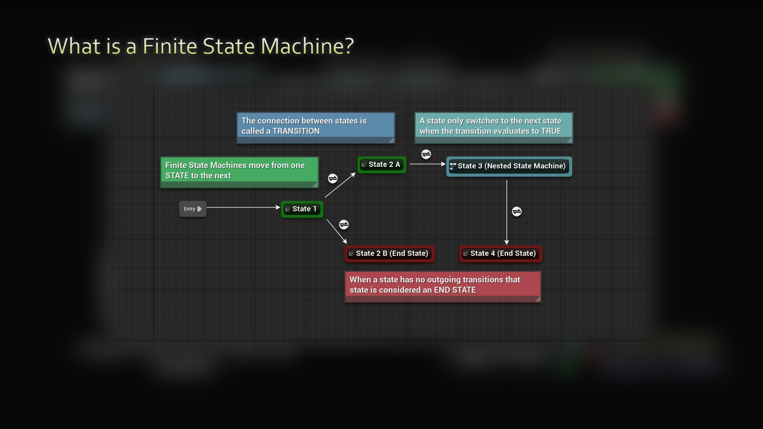Click the state icon on State 2 B node
This screenshot has height=429, width=763.
click(x=352, y=253)
